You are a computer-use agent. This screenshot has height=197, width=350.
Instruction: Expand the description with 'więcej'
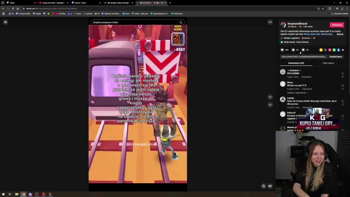(x=340, y=34)
